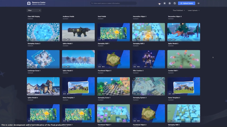
Task: Click the Functional Object 1 title text
Action: (x=104, y=125)
